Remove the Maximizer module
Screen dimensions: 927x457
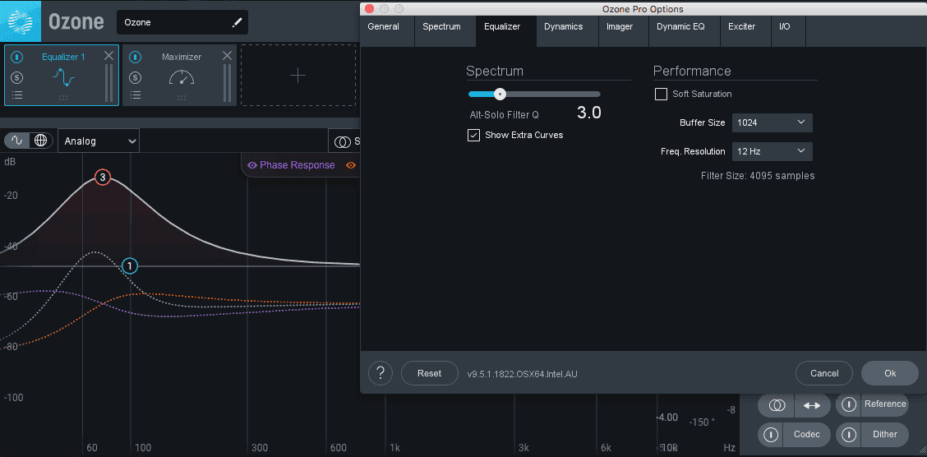click(x=227, y=56)
